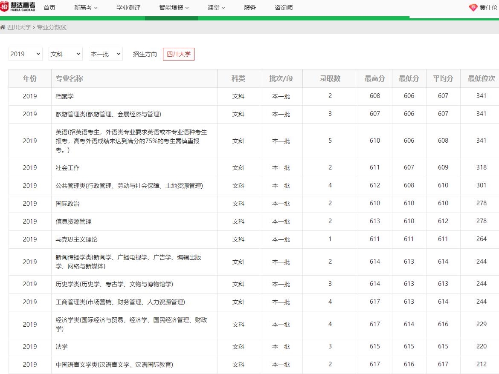This screenshot has height=374, width=499.
Task: Expand the 智能填报 menu
Action: point(174,8)
